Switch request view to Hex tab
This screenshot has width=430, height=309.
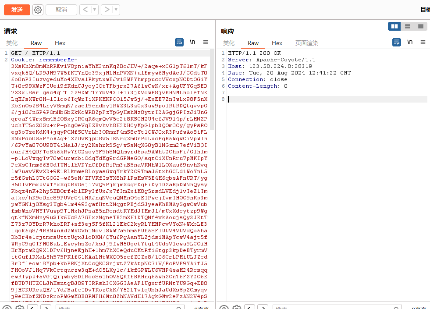pos(60,43)
